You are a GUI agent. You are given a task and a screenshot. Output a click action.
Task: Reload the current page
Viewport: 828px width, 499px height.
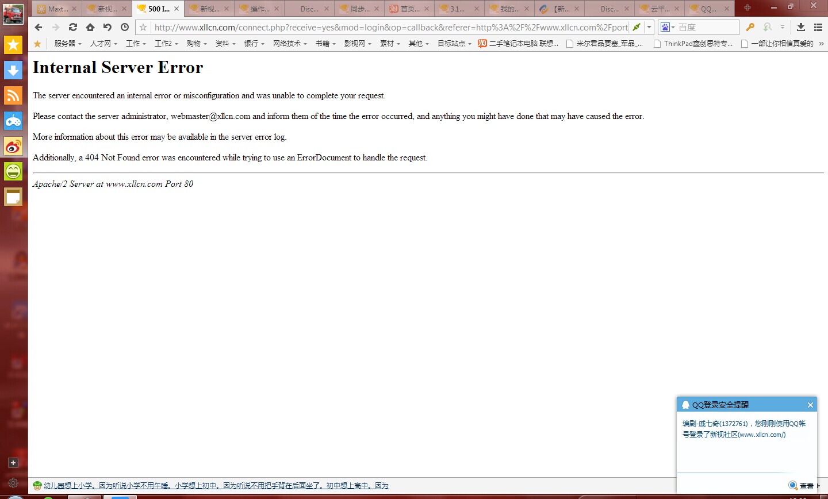pyautogui.click(x=73, y=27)
